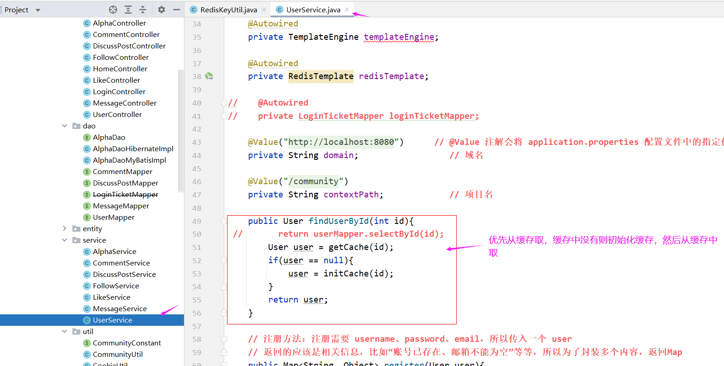Open the Project view dropdown

click(x=38, y=10)
